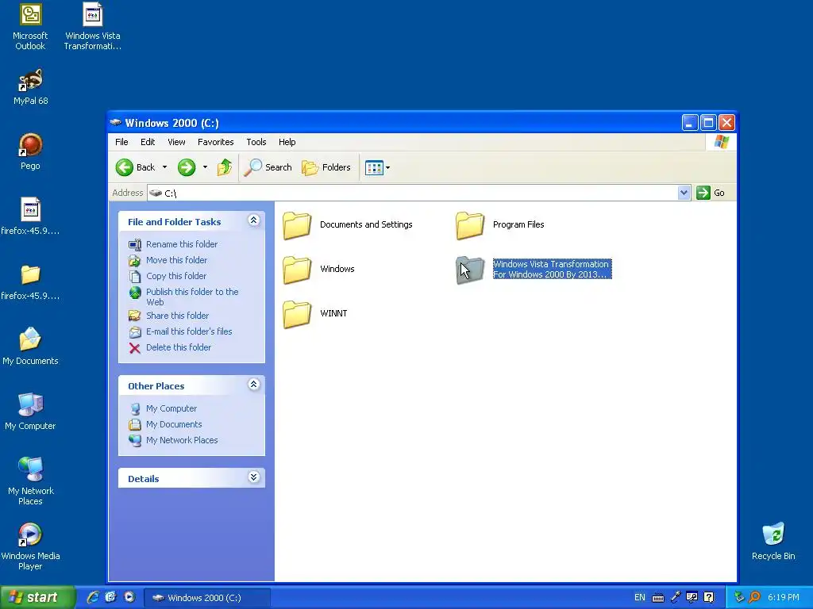This screenshot has height=609, width=813.
Task: Open the Tools menu
Action: pos(256,142)
